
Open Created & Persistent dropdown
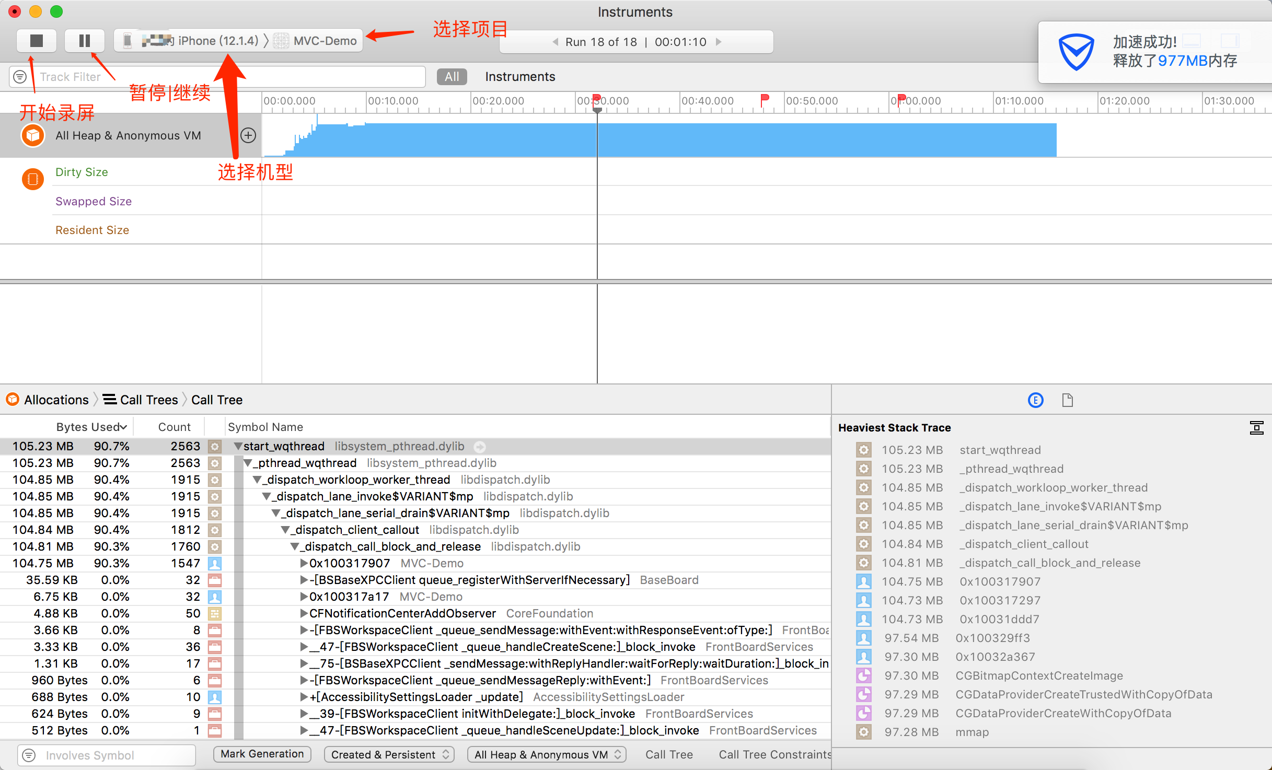[x=389, y=755]
